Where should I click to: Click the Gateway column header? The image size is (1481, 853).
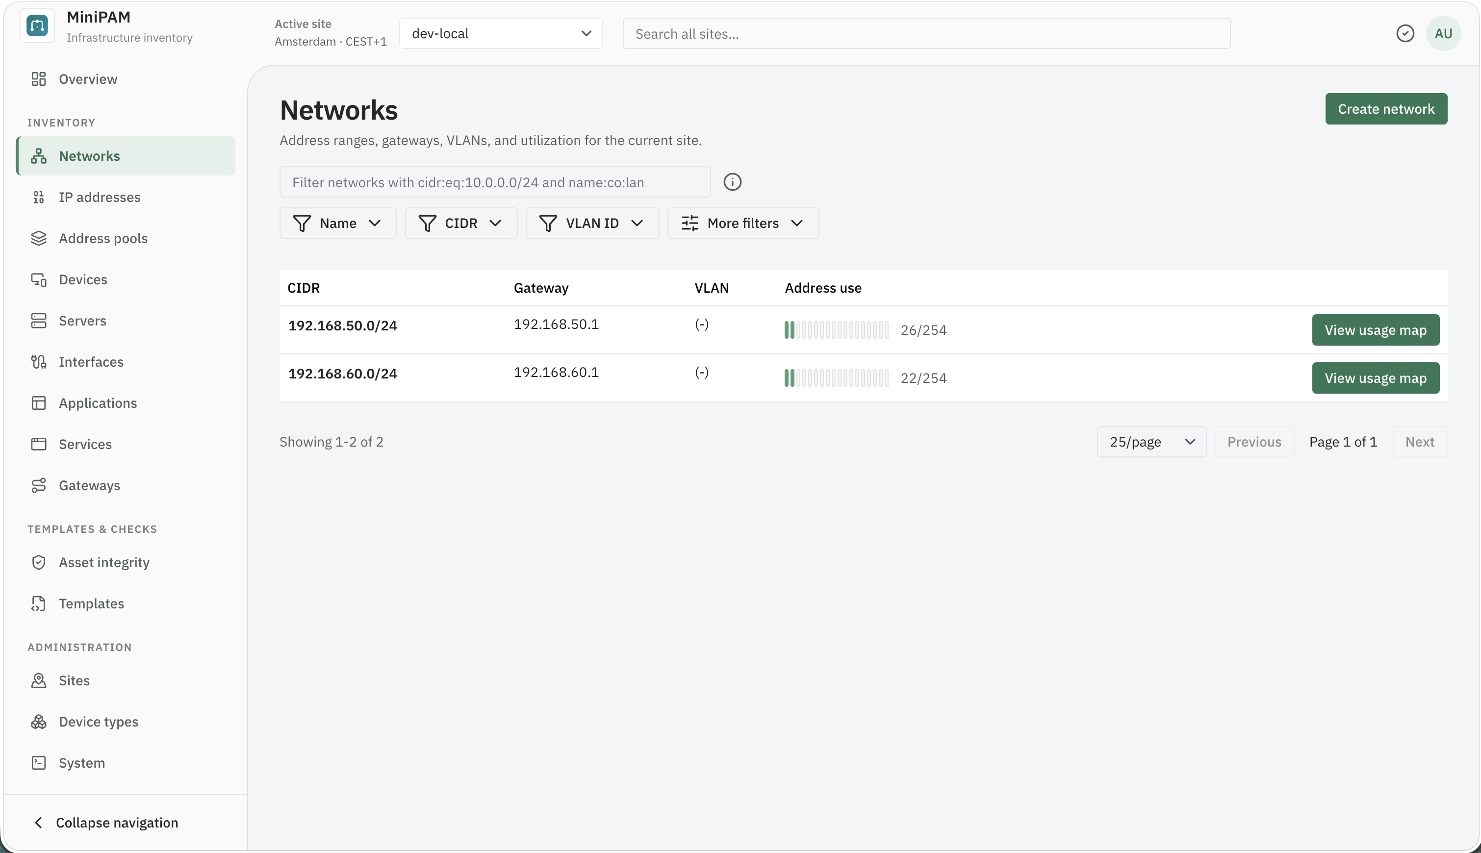click(541, 288)
